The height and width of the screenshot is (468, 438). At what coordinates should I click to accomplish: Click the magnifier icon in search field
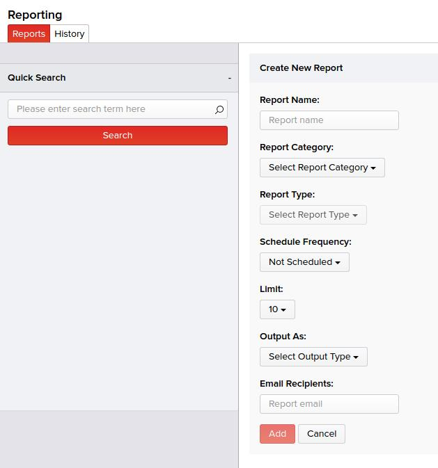tap(219, 110)
